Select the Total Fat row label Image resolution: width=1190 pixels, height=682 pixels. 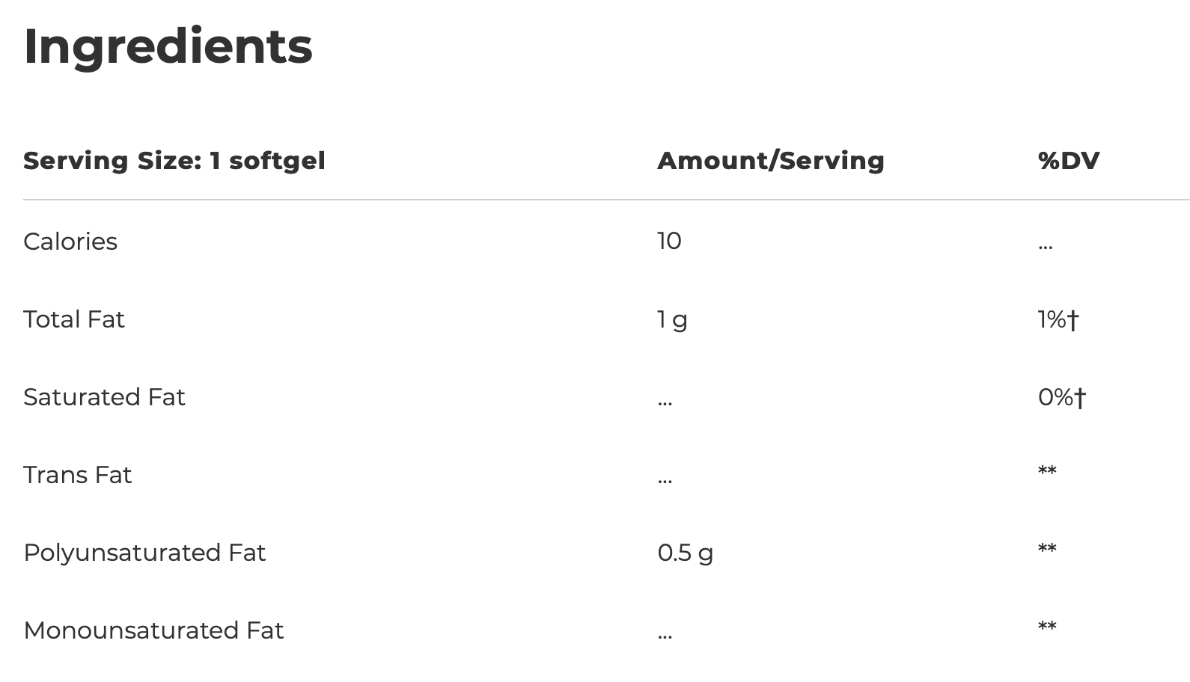coord(74,319)
